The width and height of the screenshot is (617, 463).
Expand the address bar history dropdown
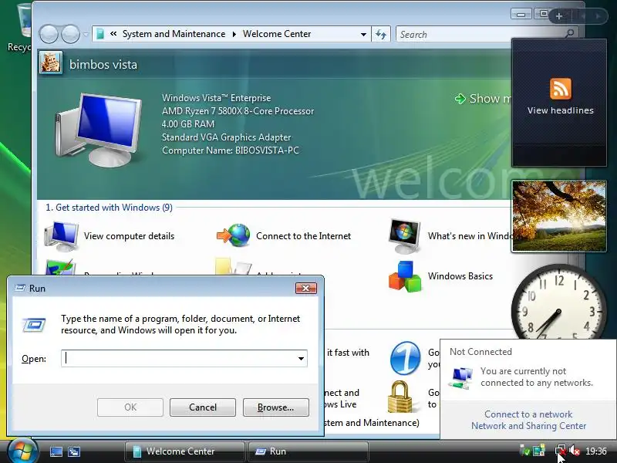pos(363,34)
